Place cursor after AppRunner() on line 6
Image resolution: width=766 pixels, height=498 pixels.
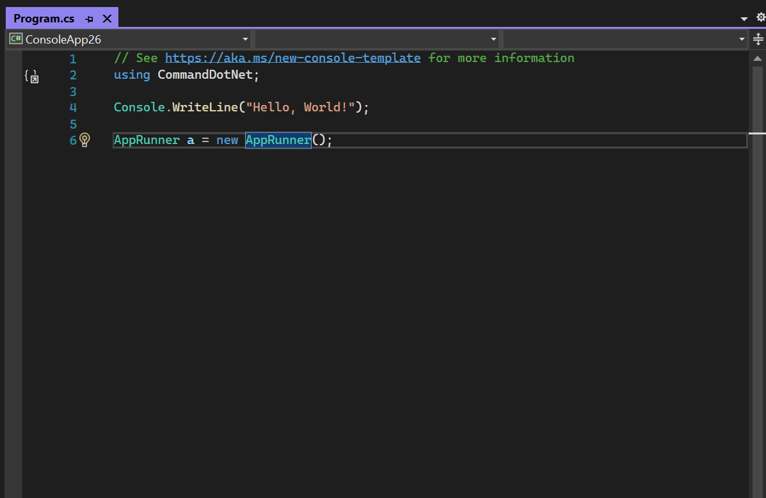tap(326, 140)
